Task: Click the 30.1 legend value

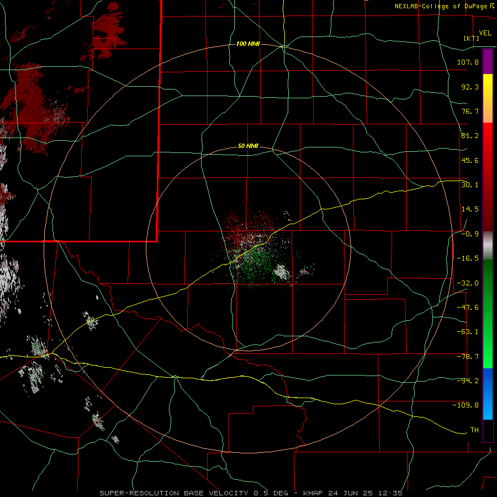Action: coord(470,185)
